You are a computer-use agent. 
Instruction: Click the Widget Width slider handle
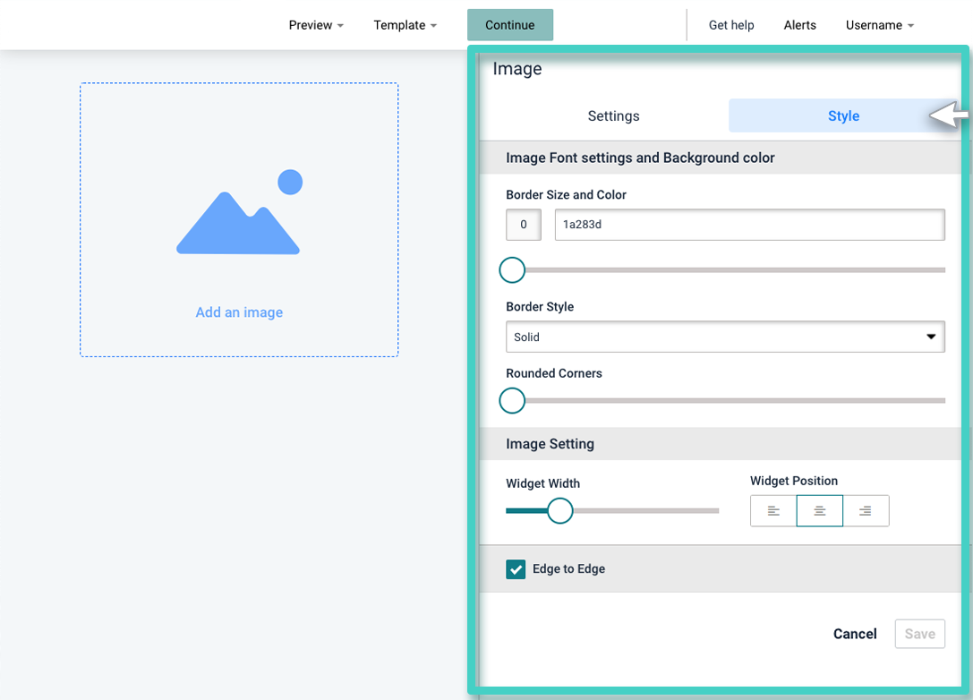(559, 511)
